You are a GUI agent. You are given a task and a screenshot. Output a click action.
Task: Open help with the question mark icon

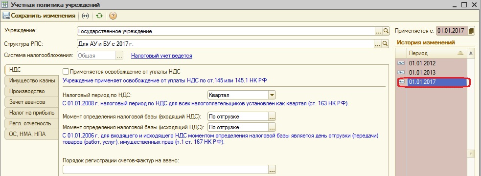[113, 16]
